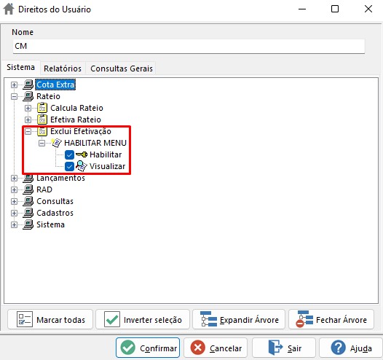383x360 pixels.
Task: Collapse the HABILITAR MENU node
Action: (42, 143)
